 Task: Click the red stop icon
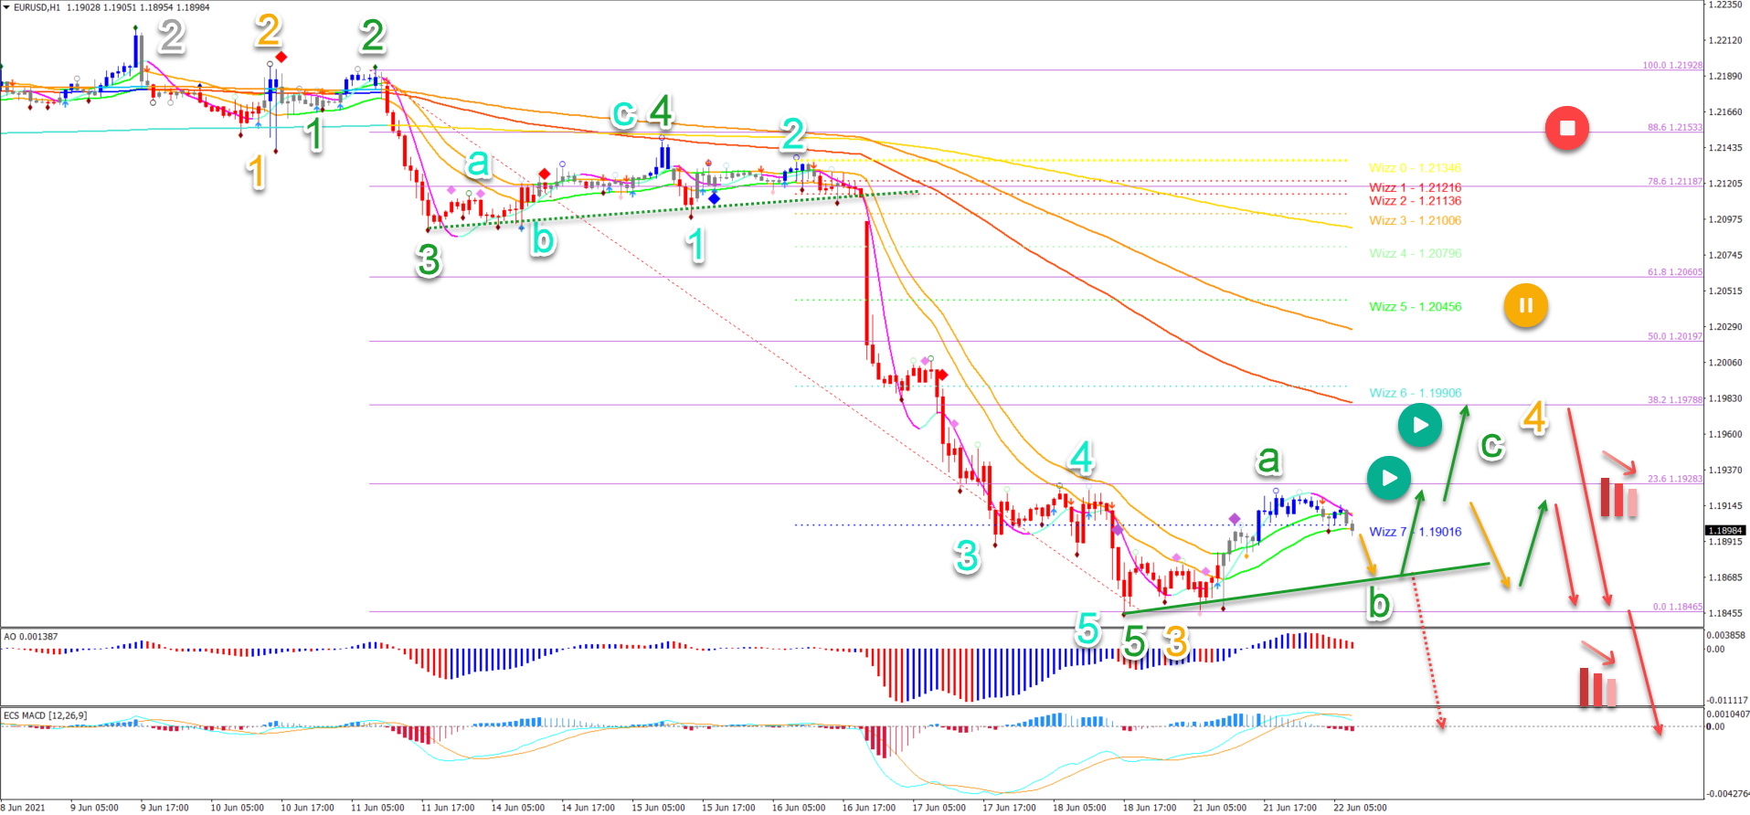click(1566, 128)
